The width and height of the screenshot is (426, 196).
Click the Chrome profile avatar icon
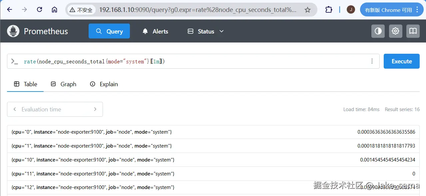(351, 9)
